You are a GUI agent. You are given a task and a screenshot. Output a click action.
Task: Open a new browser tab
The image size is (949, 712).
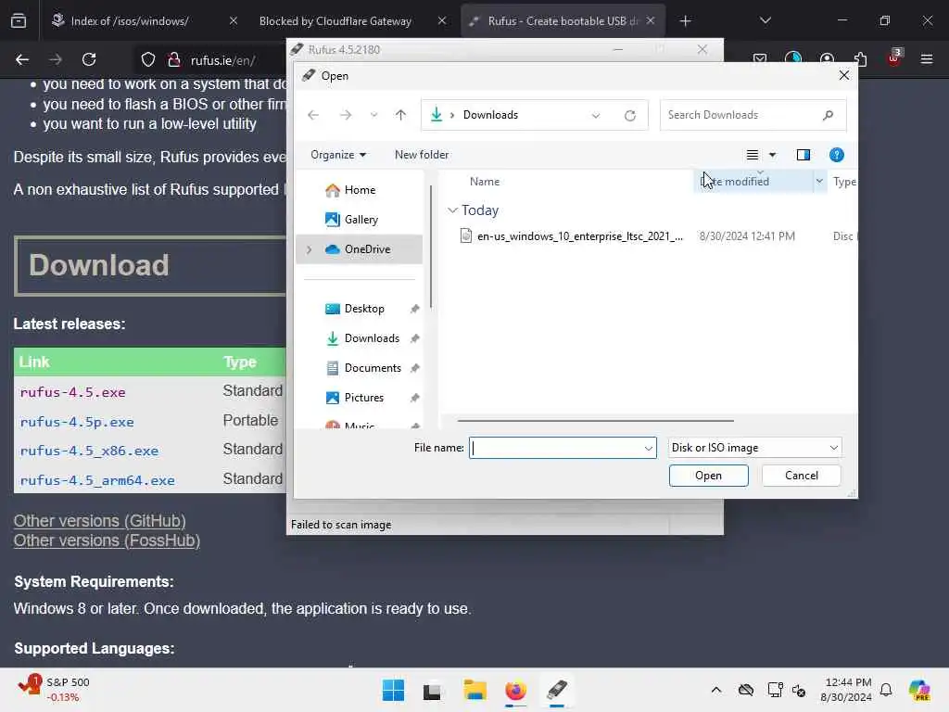click(x=685, y=21)
